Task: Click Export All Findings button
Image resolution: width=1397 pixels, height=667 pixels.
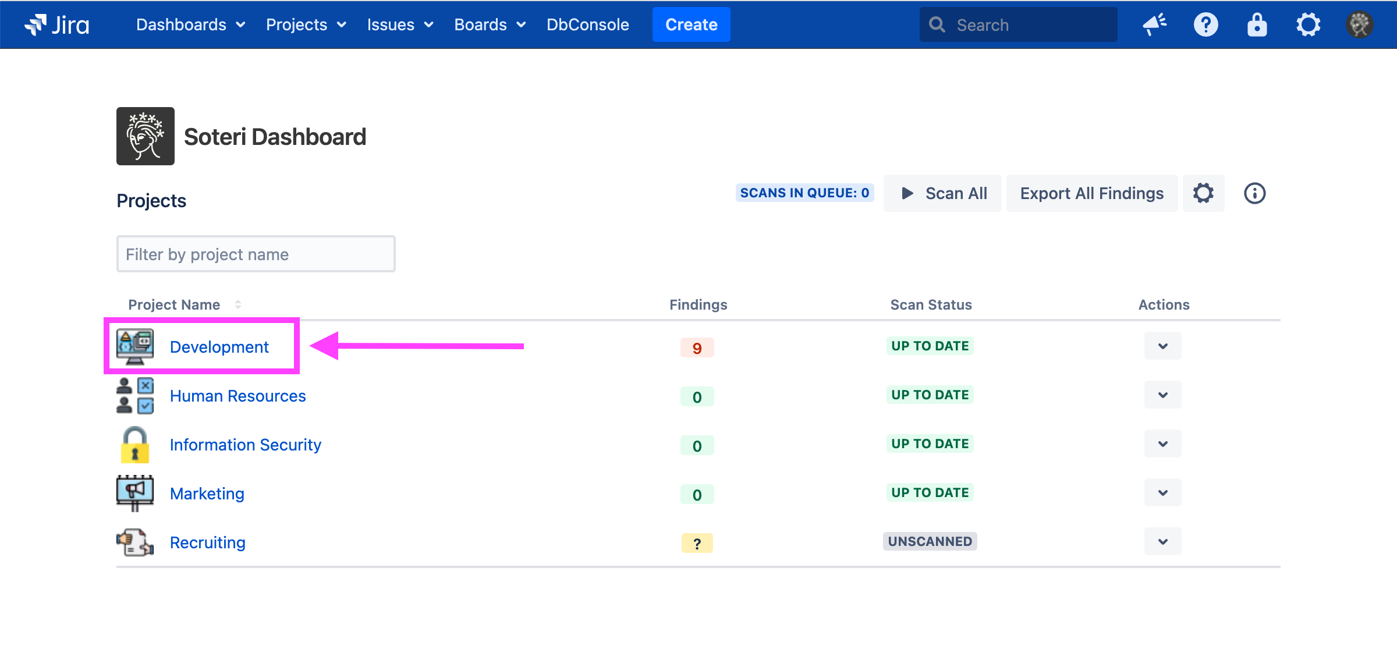Action: click(x=1091, y=193)
